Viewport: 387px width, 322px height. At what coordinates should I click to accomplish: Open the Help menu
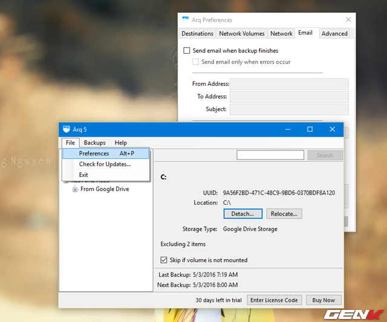(x=121, y=143)
